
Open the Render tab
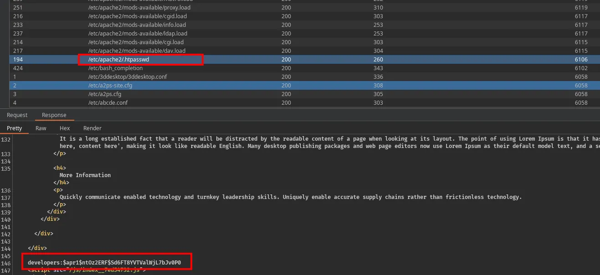pyautogui.click(x=92, y=128)
